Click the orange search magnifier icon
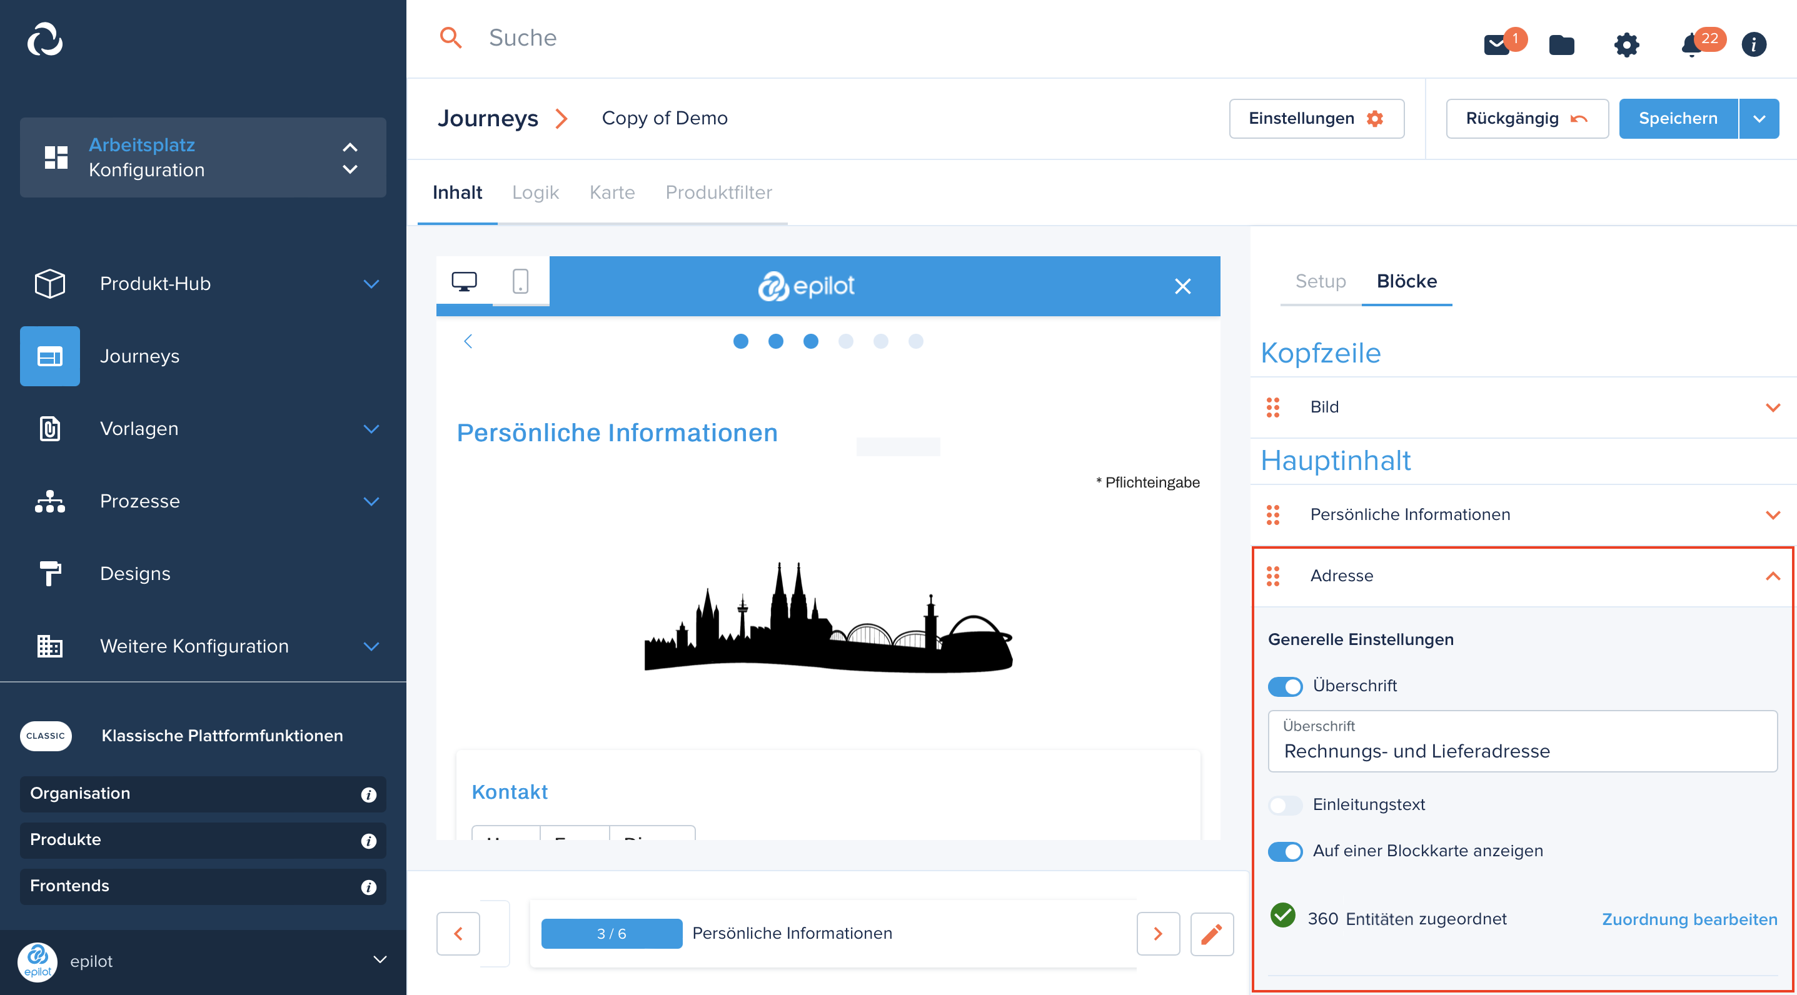The image size is (1797, 995). 451,37
